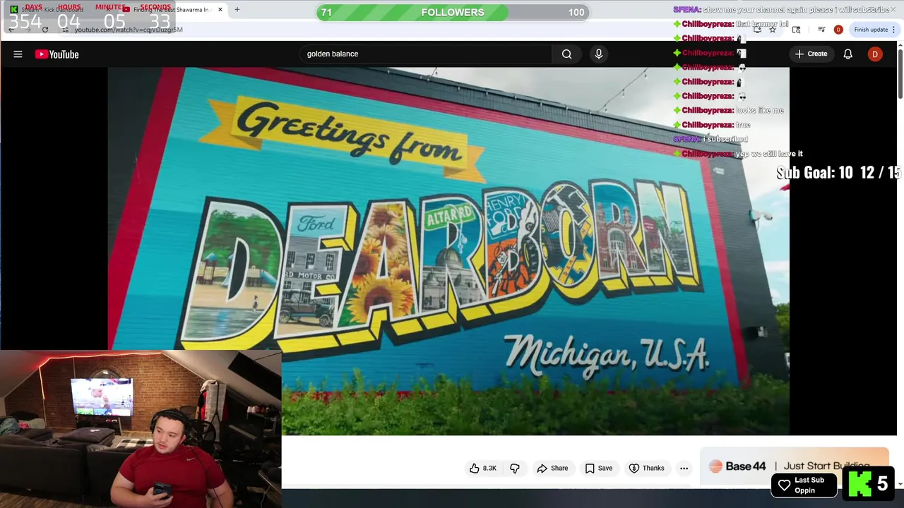The height and width of the screenshot is (508, 904).
Task: Click the golden balance search field
Action: (x=427, y=54)
